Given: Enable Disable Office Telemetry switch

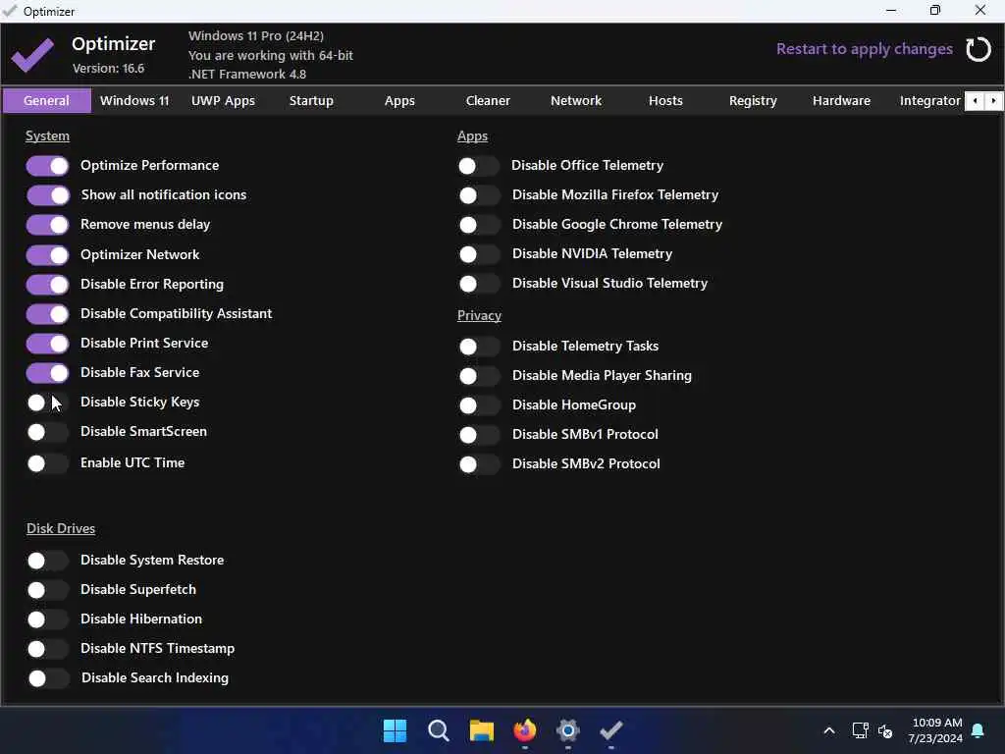Looking at the screenshot, I should (x=479, y=166).
